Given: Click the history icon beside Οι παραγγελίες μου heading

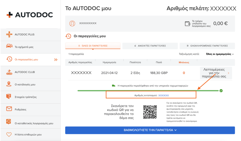Looking at the screenshot, I should [x=68, y=36].
